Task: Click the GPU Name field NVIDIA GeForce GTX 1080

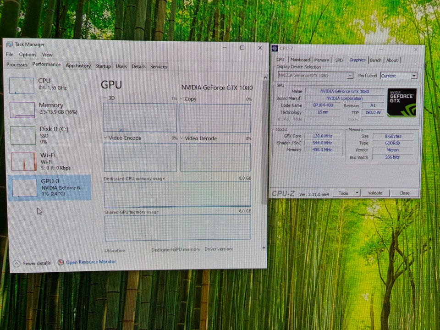Action: pos(344,91)
